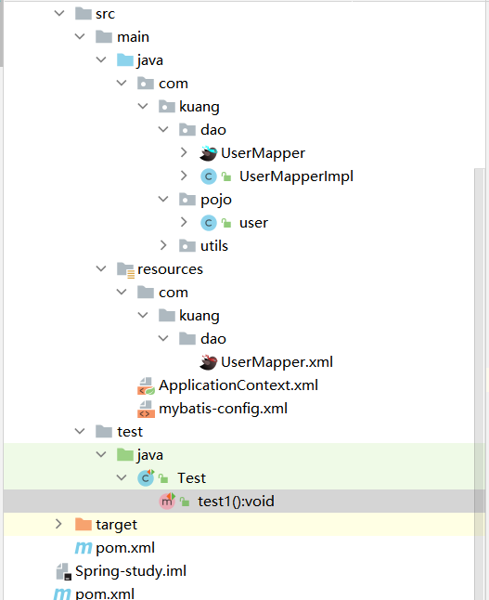Click the Spring config icon of ApplicationContext.xml

tap(146, 385)
